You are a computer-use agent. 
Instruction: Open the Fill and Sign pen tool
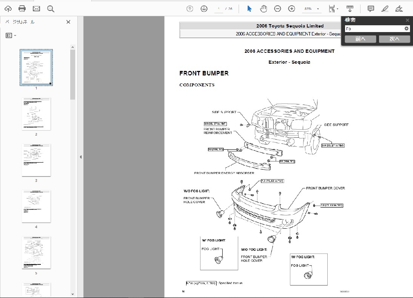point(399,9)
